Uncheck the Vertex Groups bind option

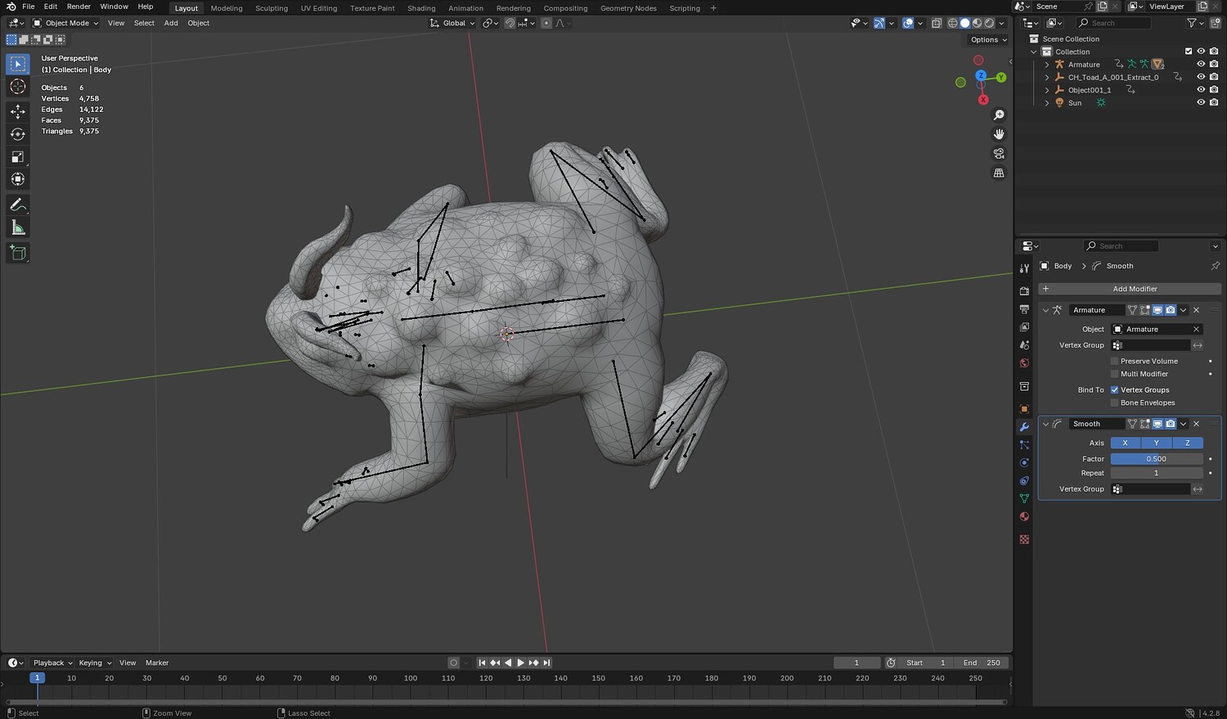click(x=1114, y=390)
